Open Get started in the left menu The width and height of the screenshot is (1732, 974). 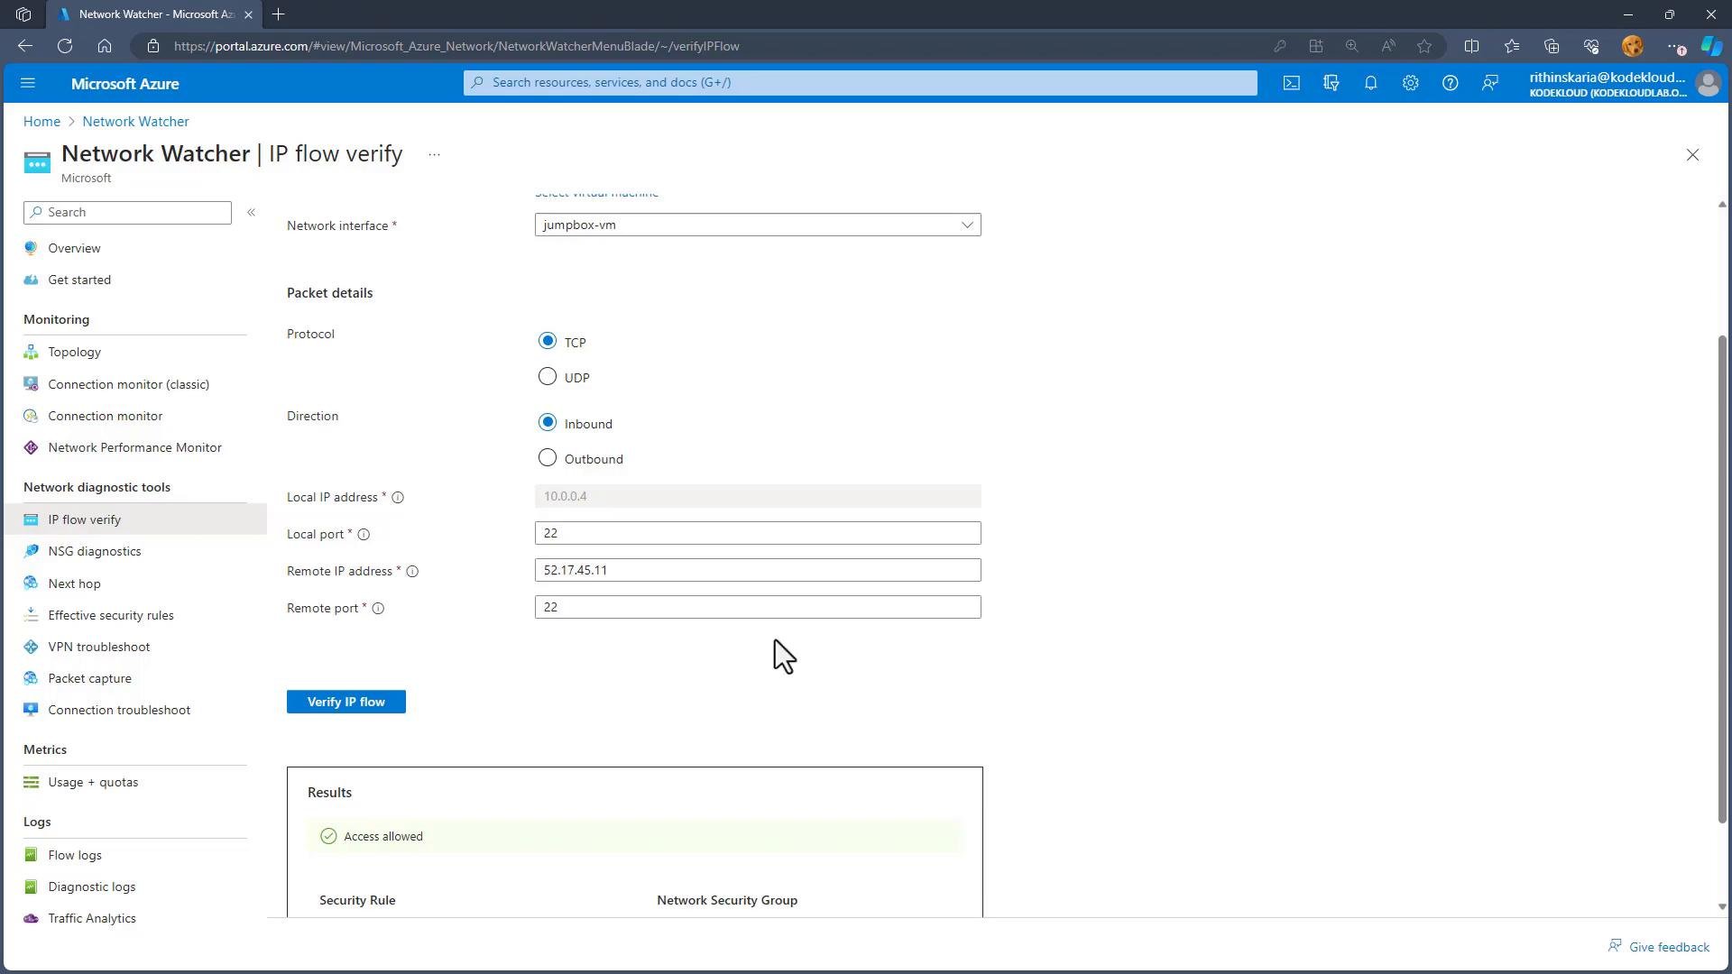point(79,280)
